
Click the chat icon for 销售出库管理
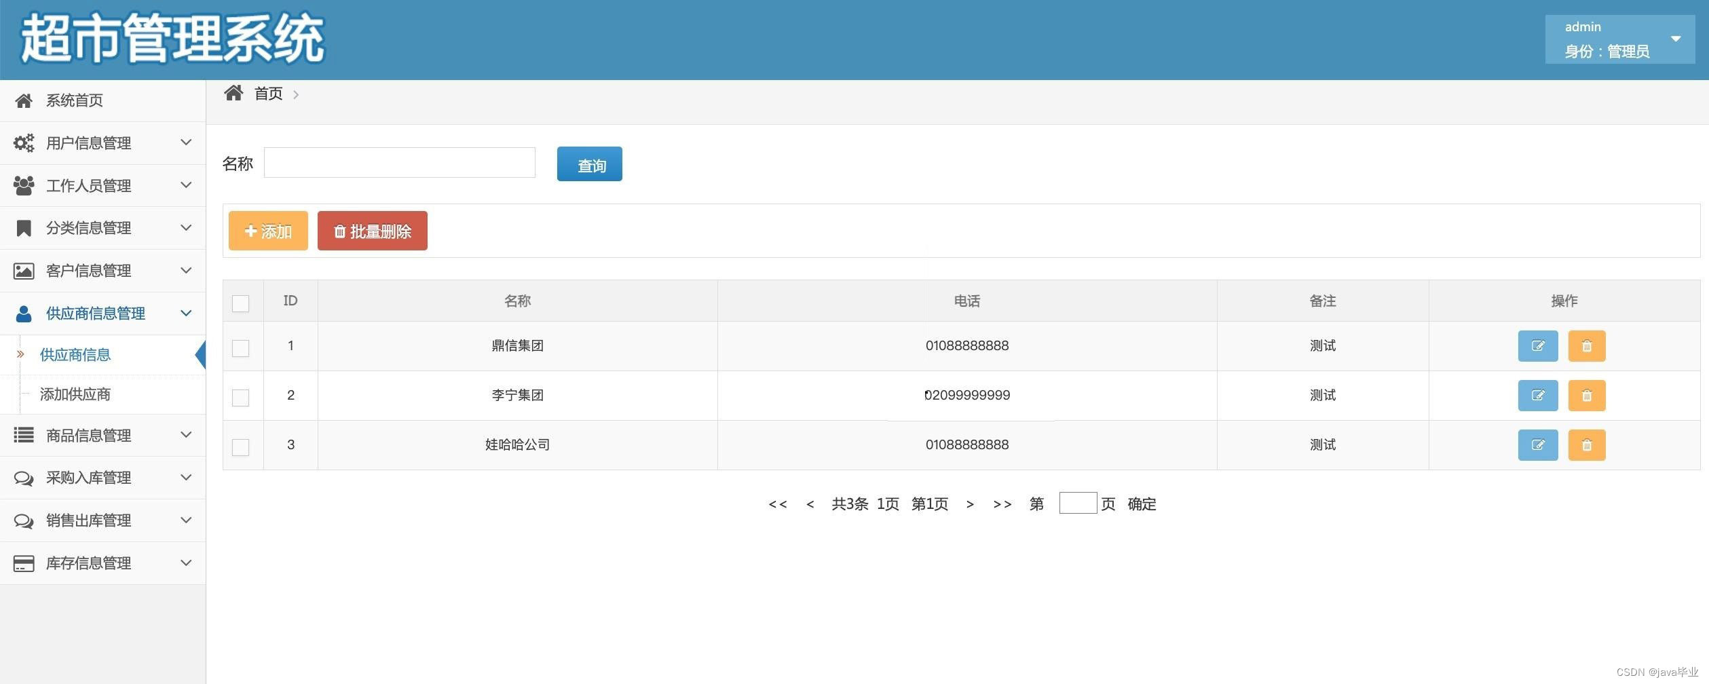coord(24,521)
